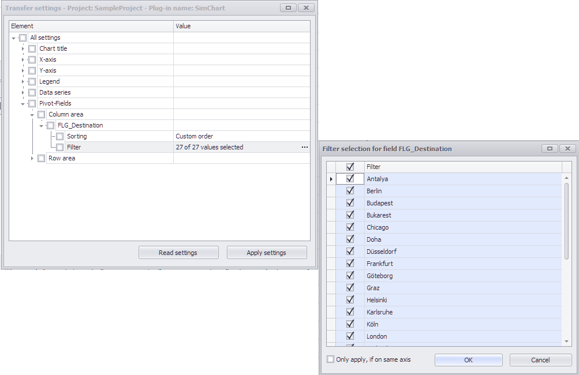
Task: Confirm filter selection with OK
Action: point(468,360)
